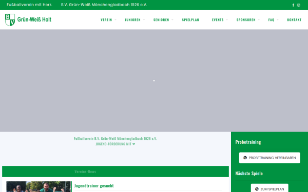Click Fußballverein B.V. Grün-Weiß Mönchengladbach heading
This screenshot has height=192, width=308.
point(115,139)
